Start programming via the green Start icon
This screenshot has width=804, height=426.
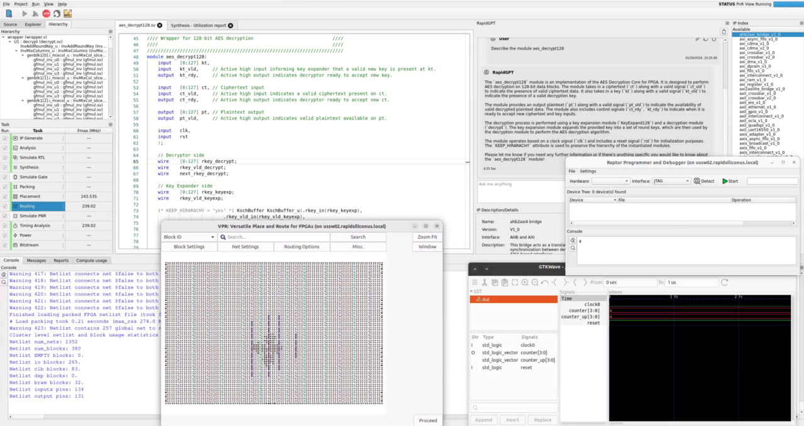[729, 181]
